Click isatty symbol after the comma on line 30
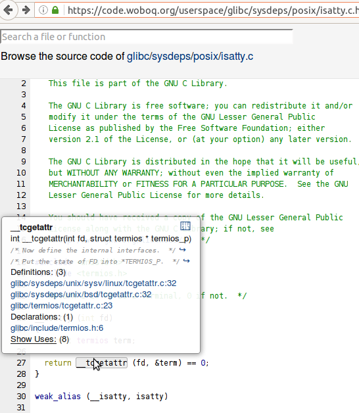Image resolution: width=359 pixels, height=413 pixels. coord(149,397)
